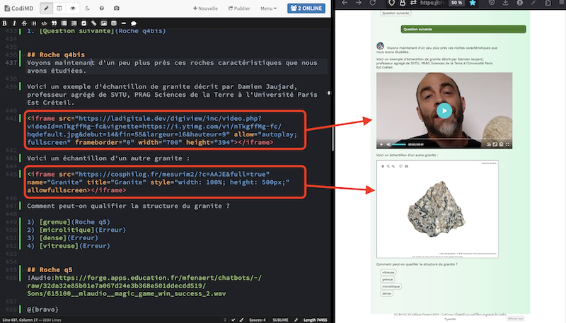Click the 2 ONLINE users button
The width and height of the screenshot is (566, 323).
[306, 8]
